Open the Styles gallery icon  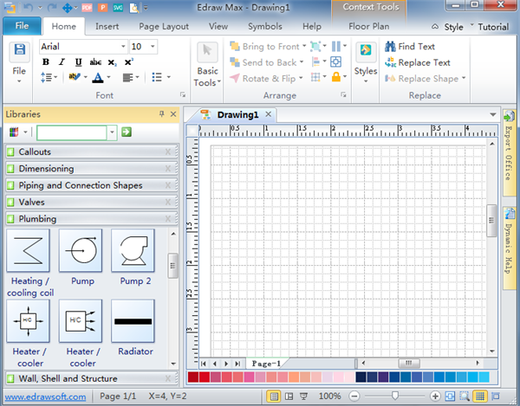(x=366, y=51)
